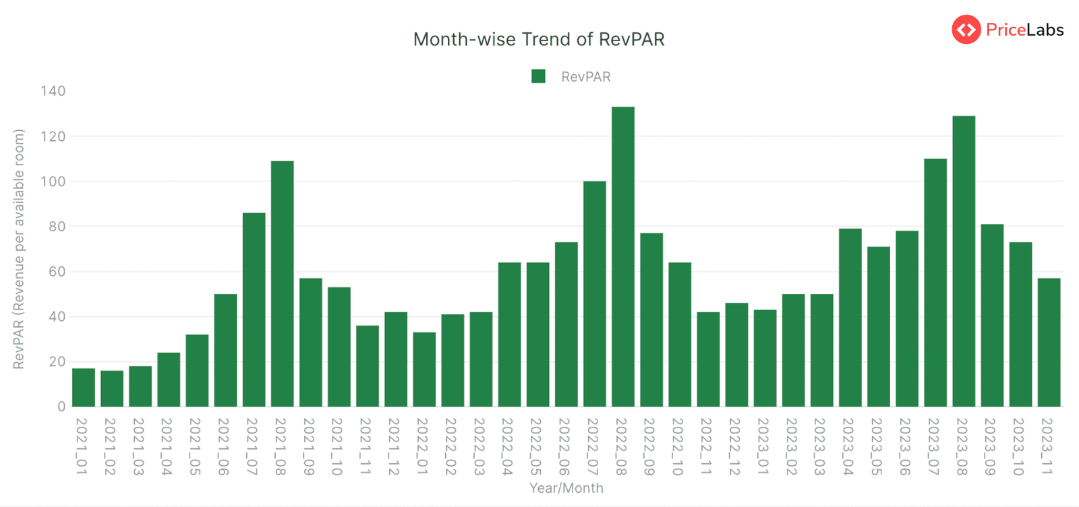Select the chart title Month-wise Trend of RevPAR
The width and height of the screenshot is (1079, 507).
539,39
